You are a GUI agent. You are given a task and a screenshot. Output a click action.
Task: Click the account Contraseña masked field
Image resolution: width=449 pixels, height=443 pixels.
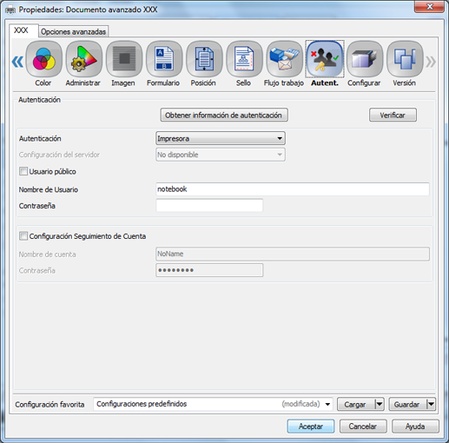209,270
